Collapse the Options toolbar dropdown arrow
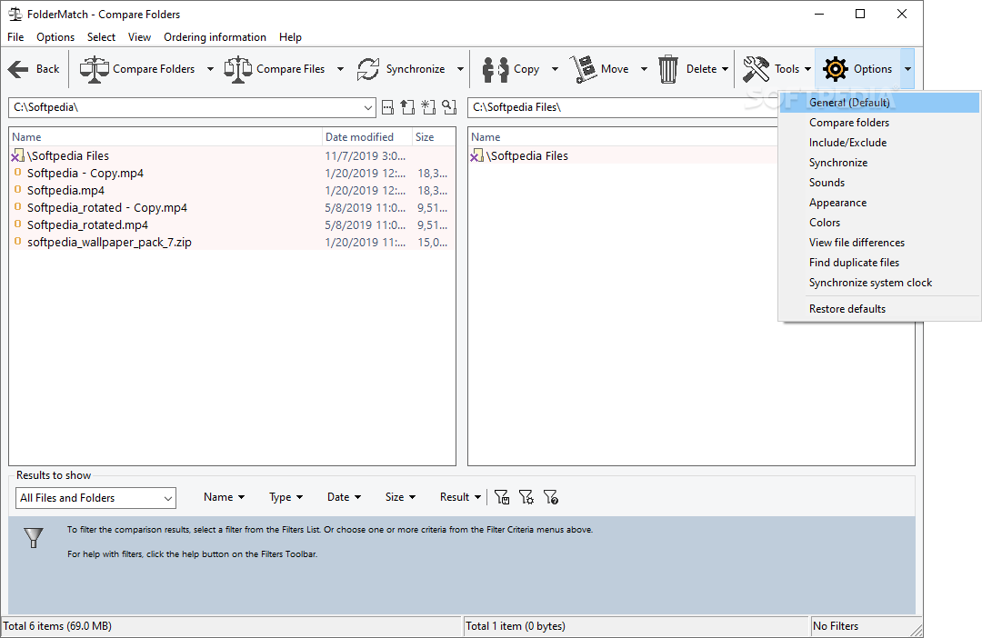The image size is (982, 638). click(907, 69)
